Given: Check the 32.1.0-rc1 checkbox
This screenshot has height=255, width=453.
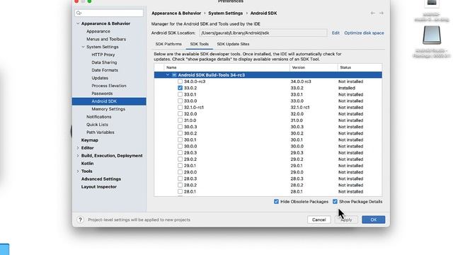Looking at the screenshot, I should pyautogui.click(x=180, y=107).
